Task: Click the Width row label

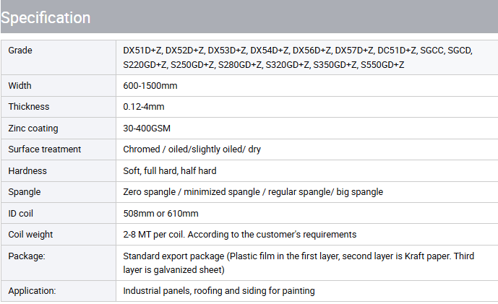Action: coord(20,86)
